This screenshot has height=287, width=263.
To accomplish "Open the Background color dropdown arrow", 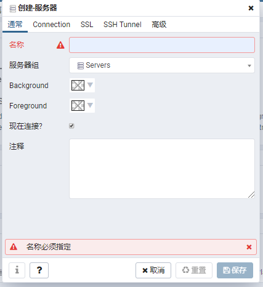I will point(90,85).
